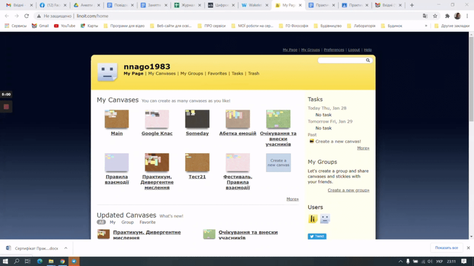The height and width of the screenshot is (266, 474).
Task: Click the Create a new group» link
Action: point(348,190)
